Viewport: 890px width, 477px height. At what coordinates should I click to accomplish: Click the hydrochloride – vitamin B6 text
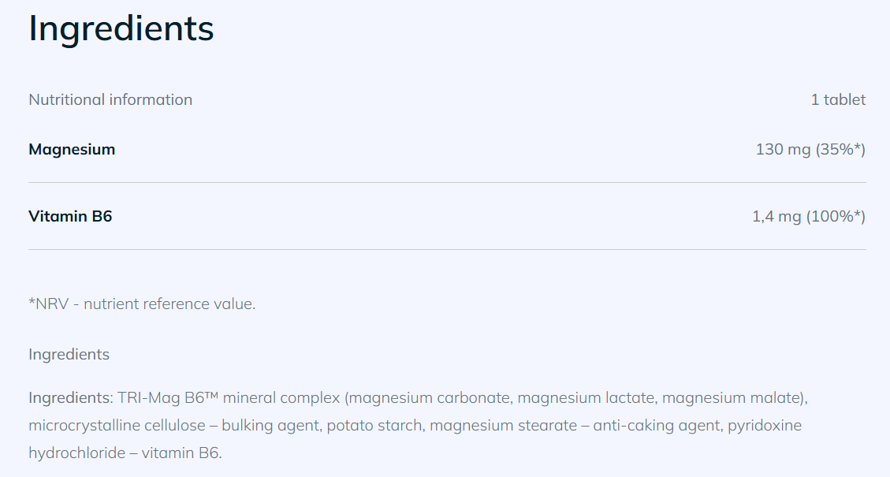click(125, 453)
